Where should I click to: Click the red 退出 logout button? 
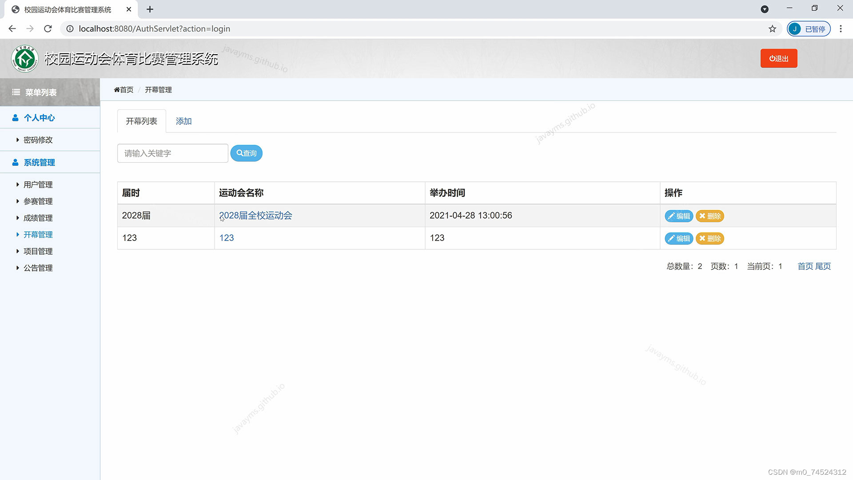778,58
